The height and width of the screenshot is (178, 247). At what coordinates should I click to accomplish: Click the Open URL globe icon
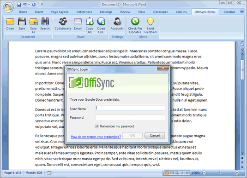tap(101, 22)
